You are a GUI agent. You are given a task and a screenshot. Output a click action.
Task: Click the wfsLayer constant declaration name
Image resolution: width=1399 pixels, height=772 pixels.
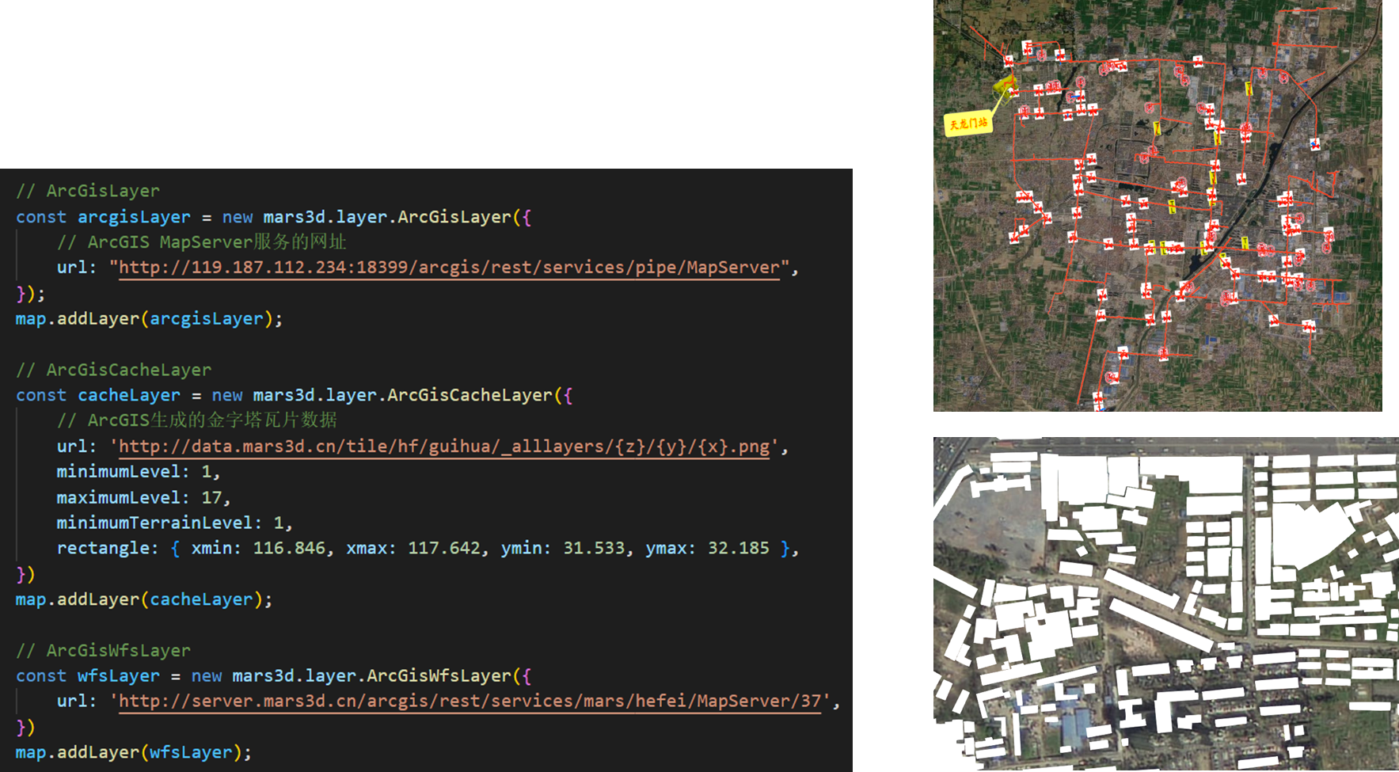(x=119, y=676)
